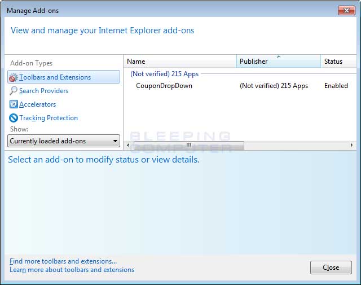Click the (Not verified) 215 Apps group header
The image size is (361, 285).
[164, 74]
